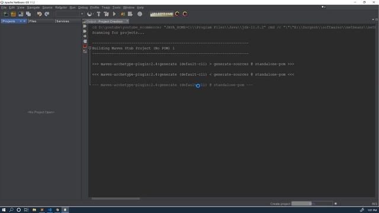Viewport: 379px width, 213px height.
Task: Collapse the Building Maven Stub Project fold
Action: click(90, 48)
